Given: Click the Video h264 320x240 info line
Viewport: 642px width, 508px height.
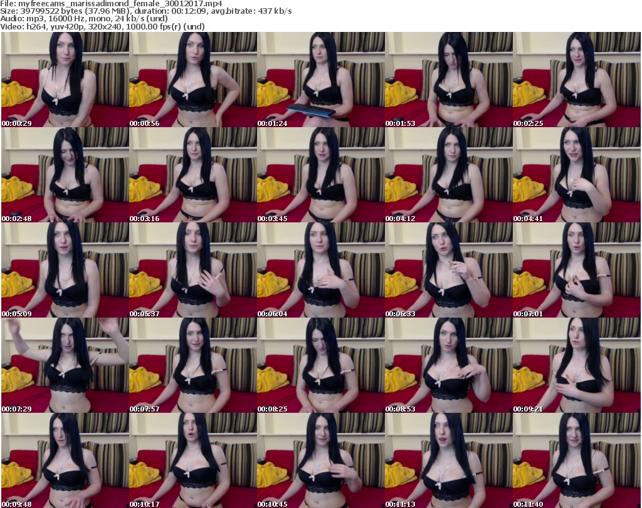Looking at the screenshot, I should [103, 26].
